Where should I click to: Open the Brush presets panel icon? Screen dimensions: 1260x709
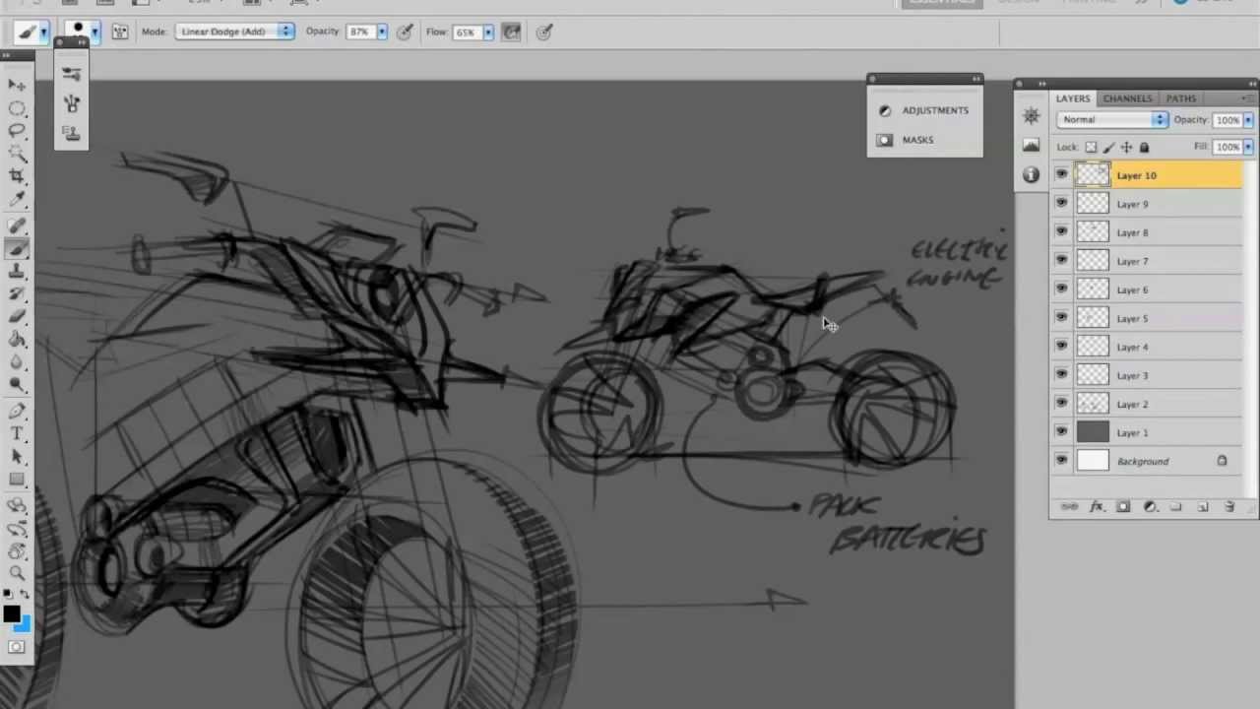tap(71, 74)
